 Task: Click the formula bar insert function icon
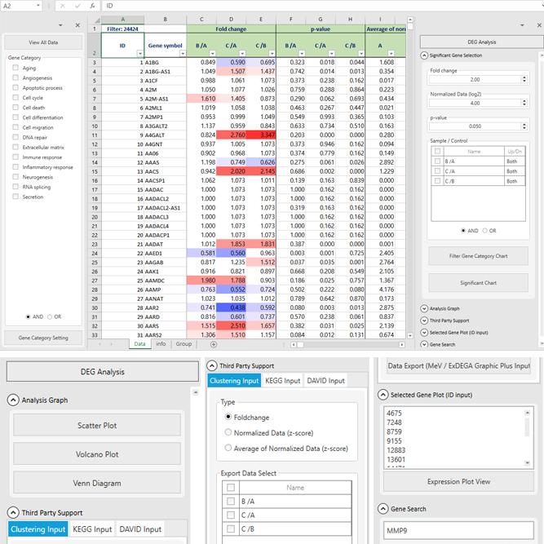coord(92,6)
